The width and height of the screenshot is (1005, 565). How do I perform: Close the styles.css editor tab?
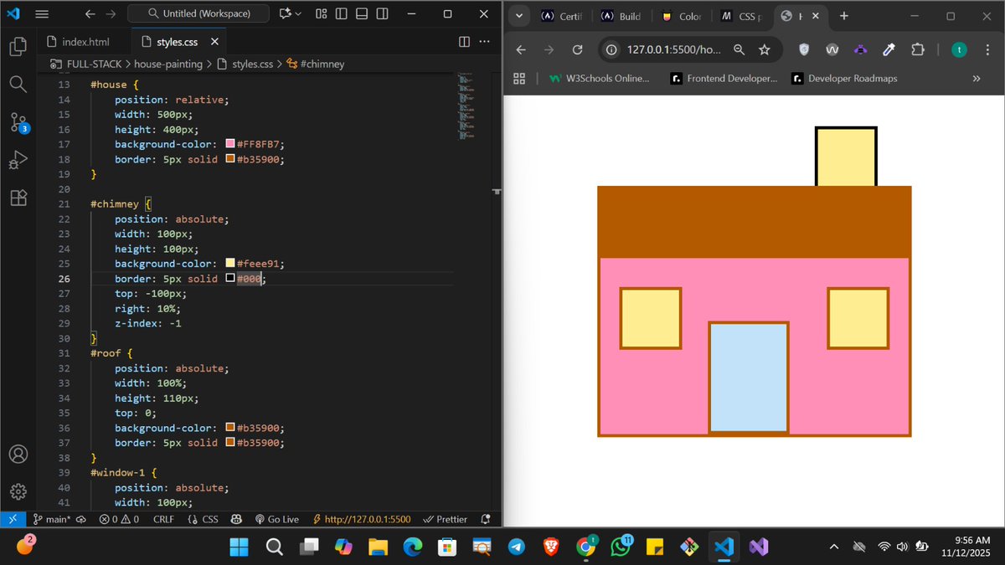214,42
